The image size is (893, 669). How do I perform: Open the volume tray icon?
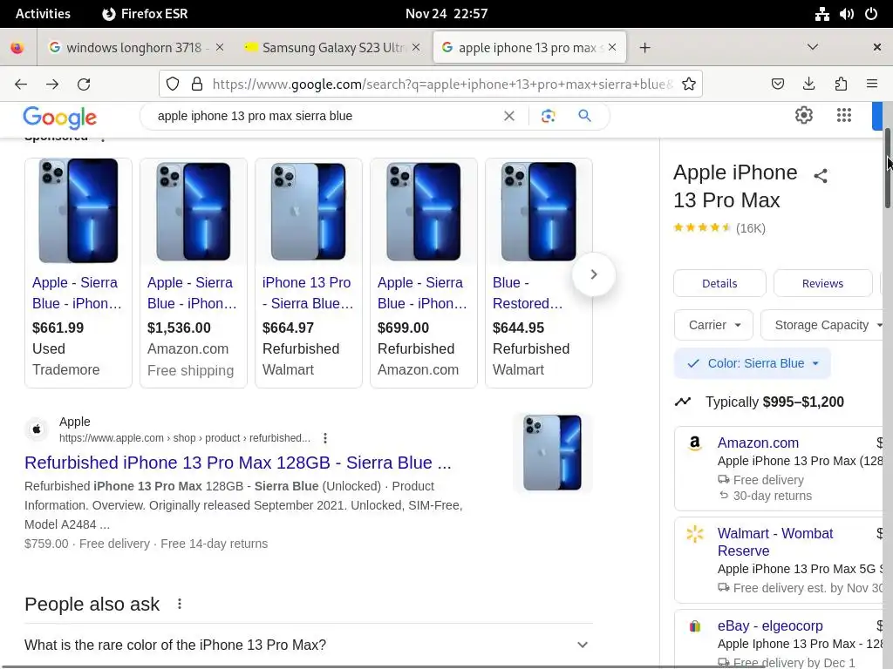pyautogui.click(x=846, y=14)
